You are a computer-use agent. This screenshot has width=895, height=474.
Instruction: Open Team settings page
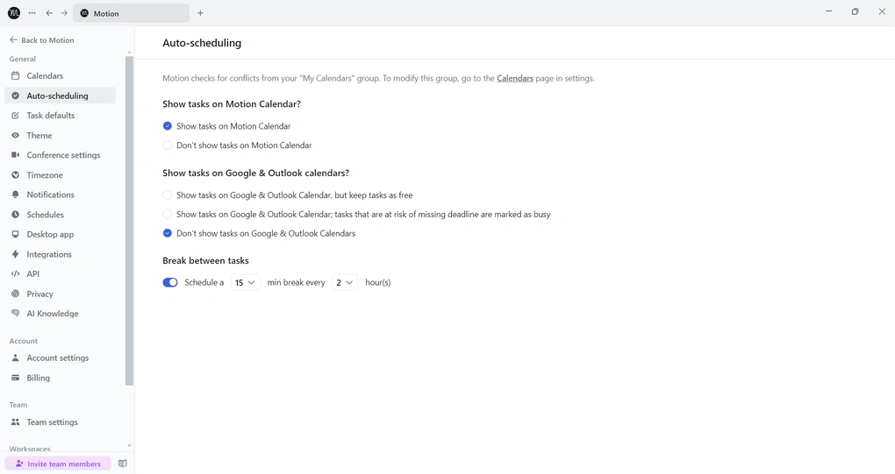(60, 422)
